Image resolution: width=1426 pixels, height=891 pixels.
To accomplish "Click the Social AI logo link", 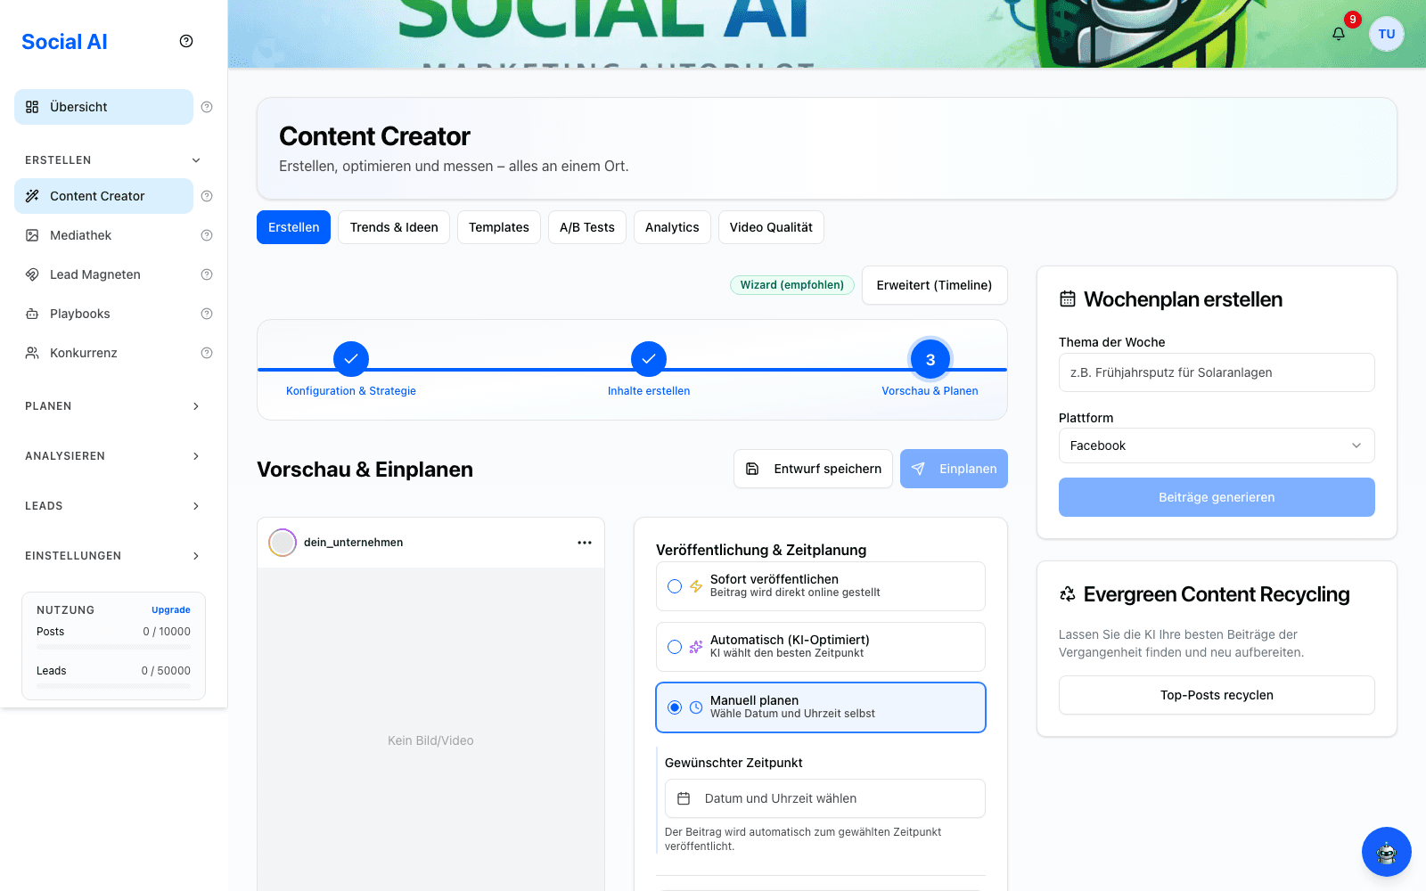I will [64, 42].
